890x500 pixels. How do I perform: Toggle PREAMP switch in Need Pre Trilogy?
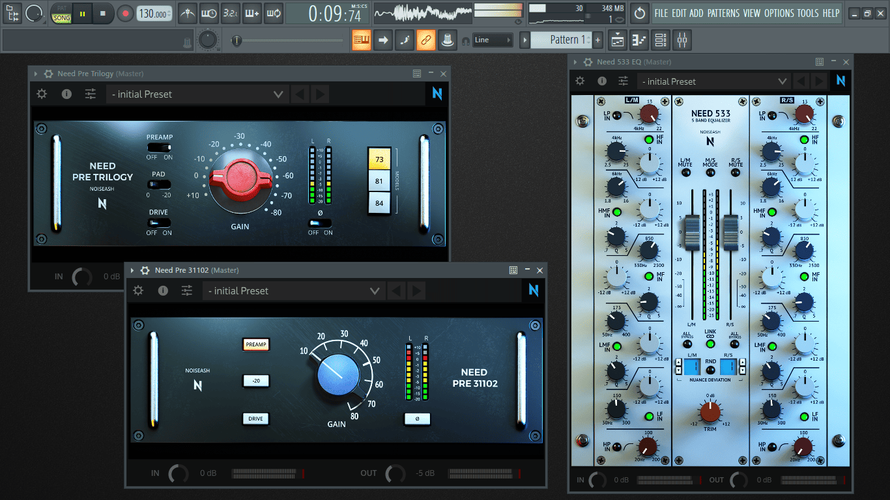pyautogui.click(x=159, y=148)
